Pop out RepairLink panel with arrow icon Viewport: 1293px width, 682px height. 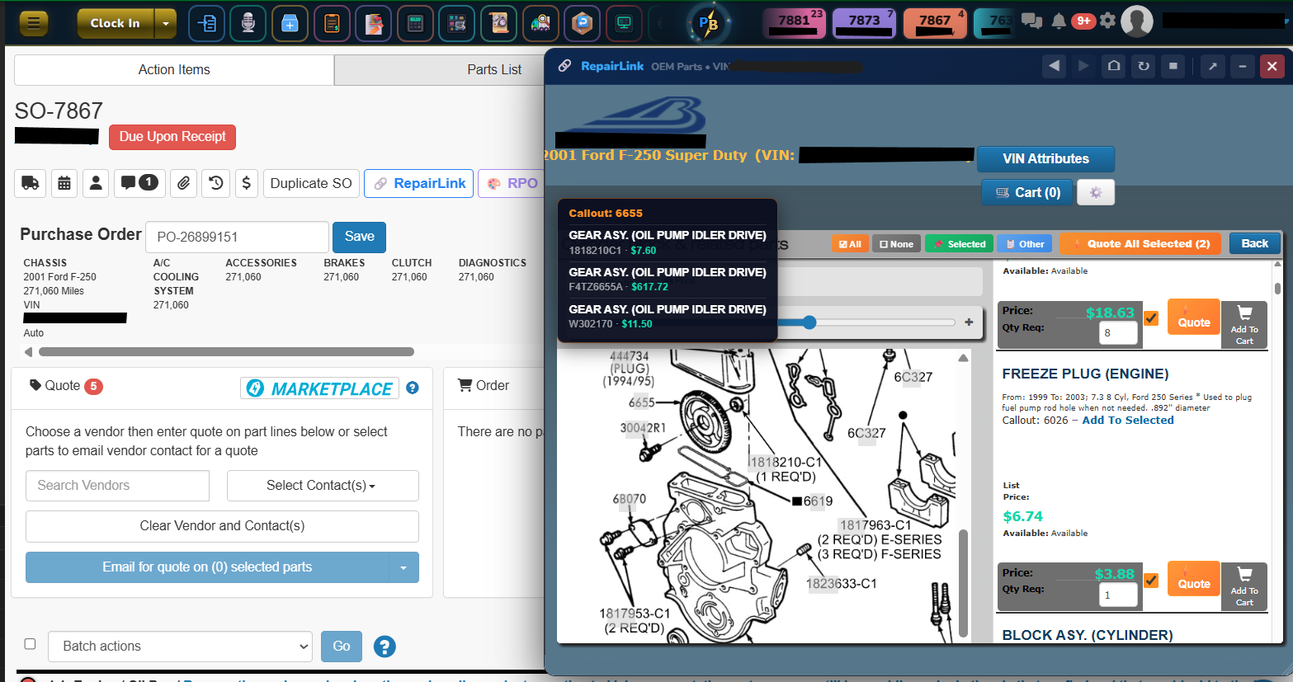(1213, 66)
